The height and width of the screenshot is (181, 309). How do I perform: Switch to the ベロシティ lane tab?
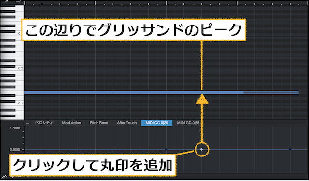[44, 123]
